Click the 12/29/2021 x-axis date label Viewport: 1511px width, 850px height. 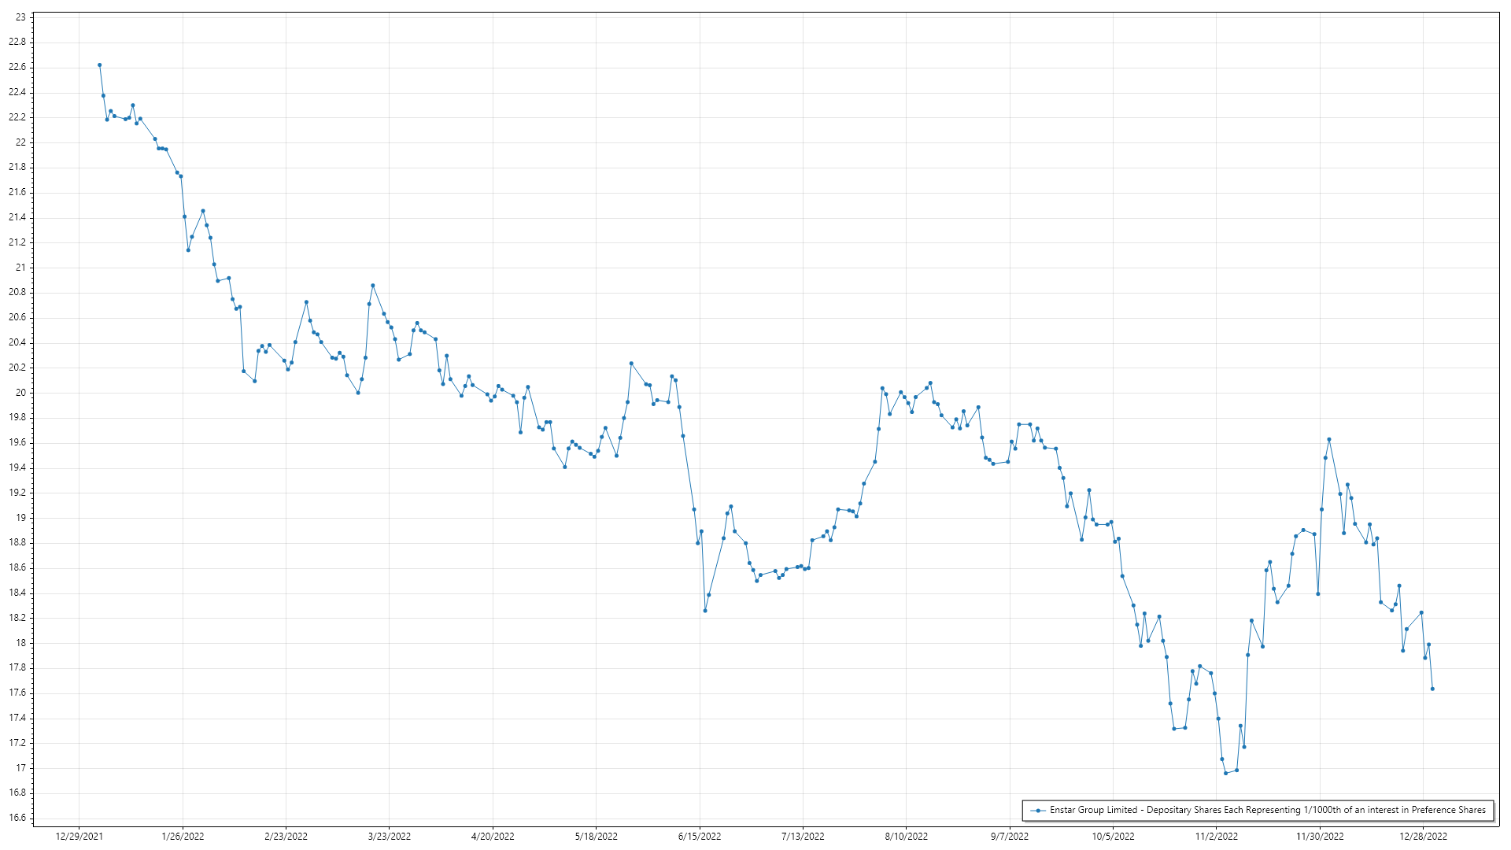coord(79,837)
